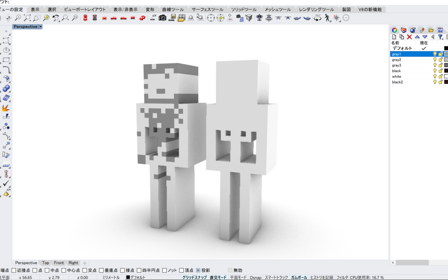
Task: Click the red X delete layer icon
Action: (409, 37)
